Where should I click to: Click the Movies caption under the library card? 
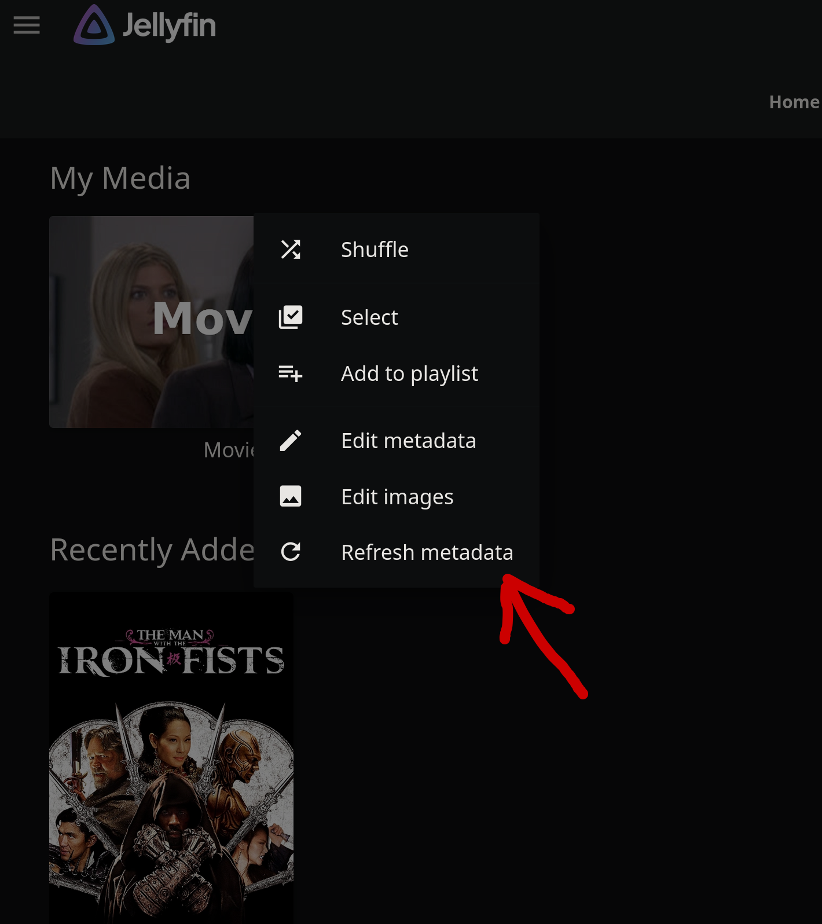(x=229, y=450)
